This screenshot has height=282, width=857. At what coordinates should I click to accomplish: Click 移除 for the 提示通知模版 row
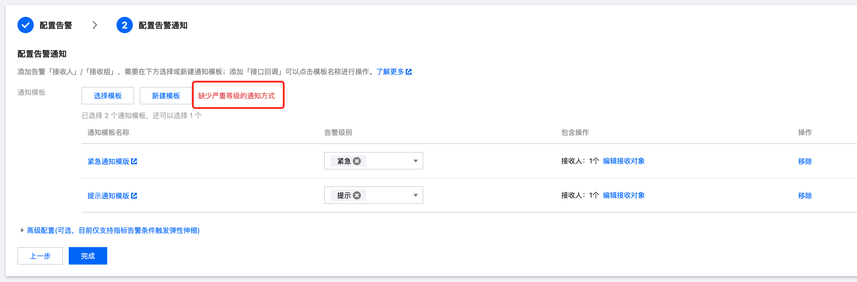coord(805,196)
